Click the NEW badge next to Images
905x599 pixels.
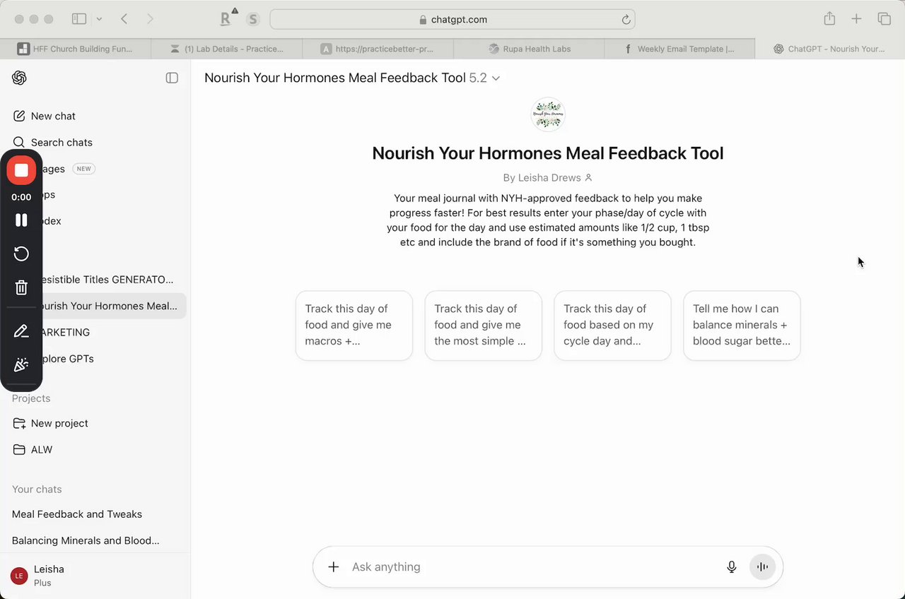(x=83, y=169)
